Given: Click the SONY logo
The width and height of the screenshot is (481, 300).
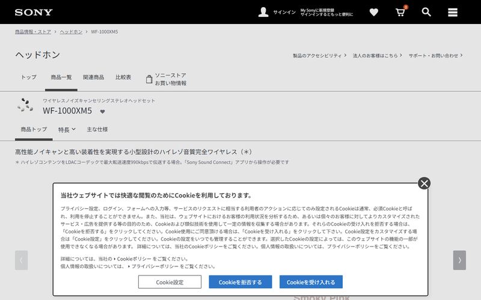Looking at the screenshot, I should tap(34, 12).
